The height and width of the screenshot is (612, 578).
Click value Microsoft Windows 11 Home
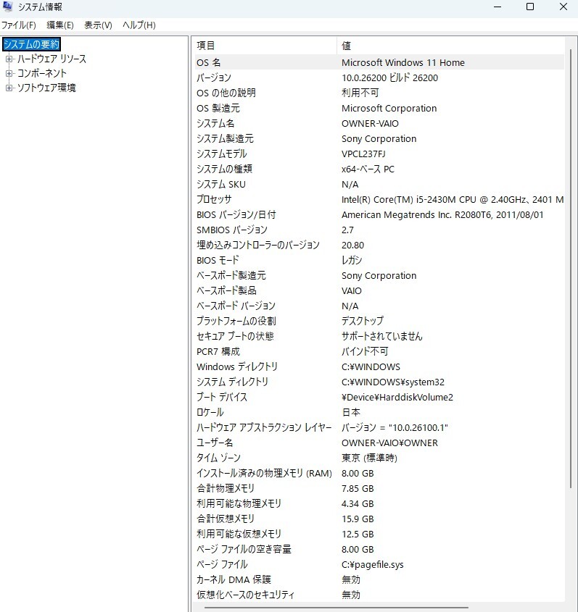coord(403,62)
